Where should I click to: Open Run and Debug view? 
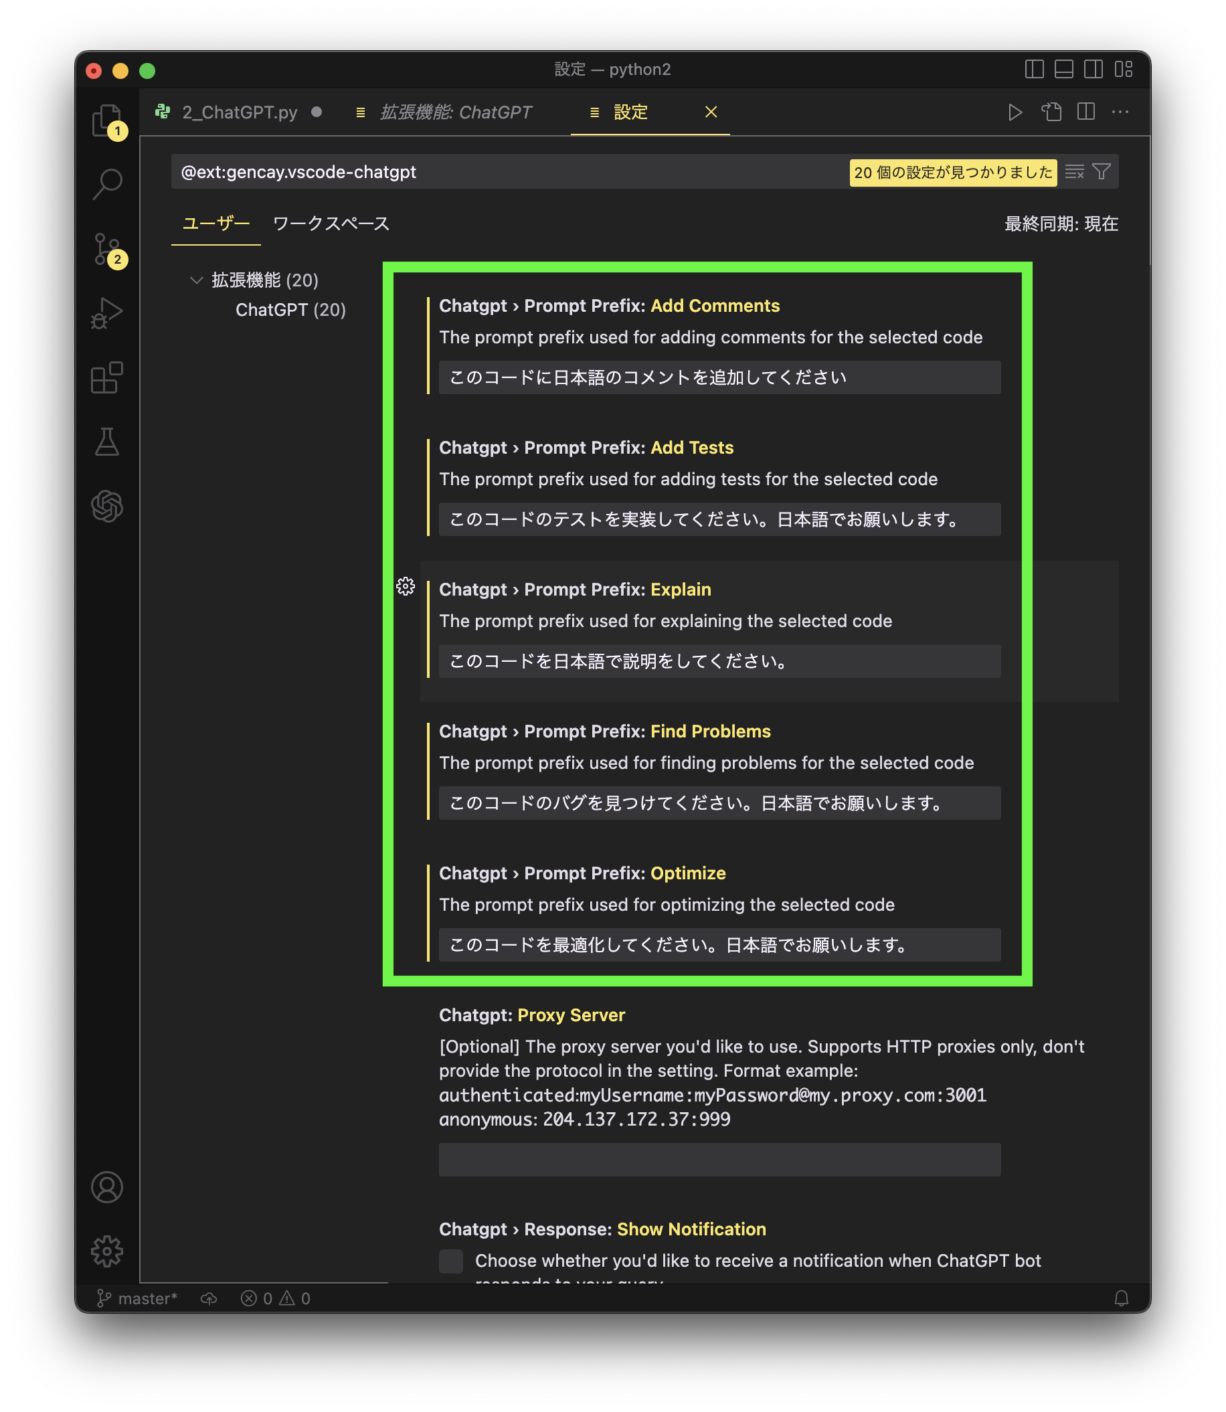[106, 313]
